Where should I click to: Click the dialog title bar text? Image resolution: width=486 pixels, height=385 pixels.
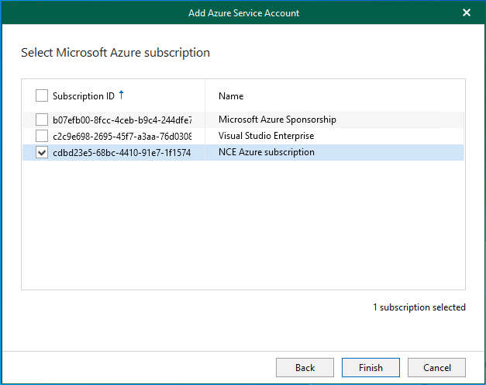pyautogui.click(x=243, y=12)
